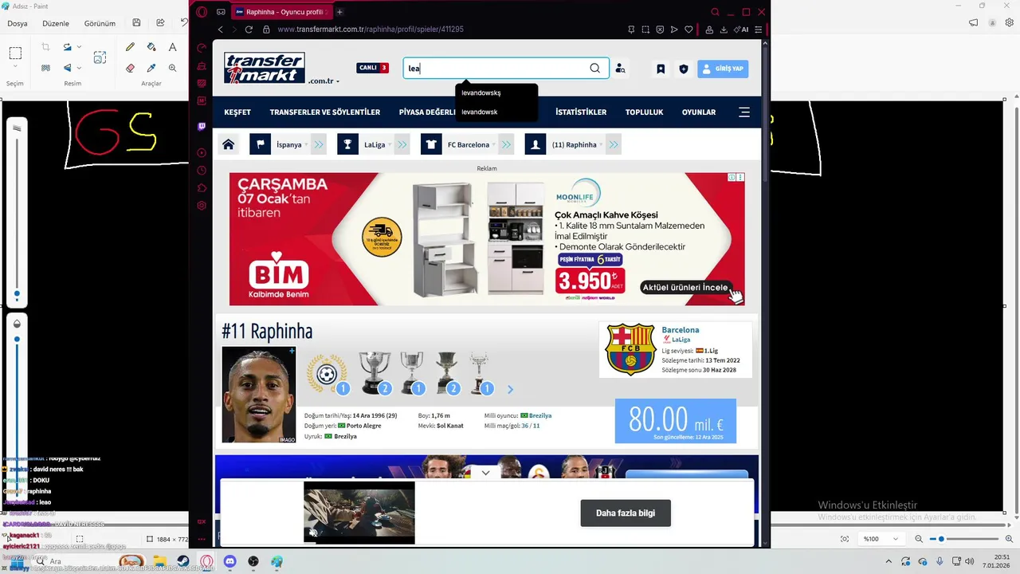Open the Opera snapshot (dashed square) icon
Screen dimensions: 1020x574
[x=645, y=29]
